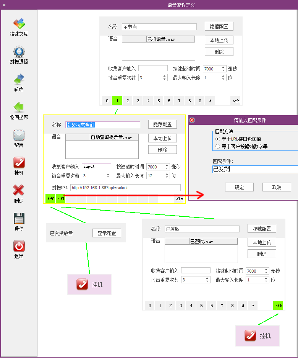Decrease 最大输入长度 in the 已签收 panel
298x358 pixels.
pyautogui.click(x=266, y=281)
